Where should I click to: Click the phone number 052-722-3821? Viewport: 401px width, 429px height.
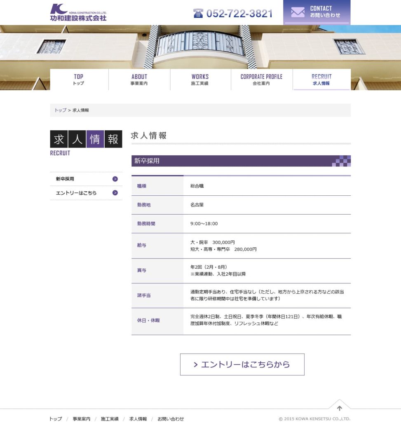(239, 14)
